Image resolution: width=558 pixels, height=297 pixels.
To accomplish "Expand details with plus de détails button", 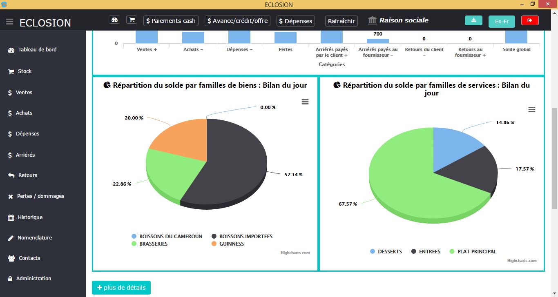I will click(x=121, y=288).
